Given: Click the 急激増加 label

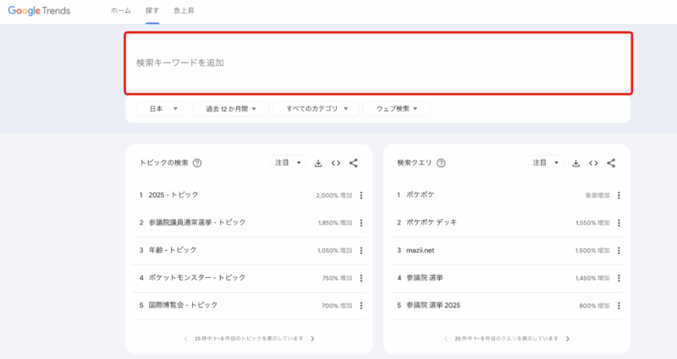Looking at the screenshot, I should [x=597, y=196].
